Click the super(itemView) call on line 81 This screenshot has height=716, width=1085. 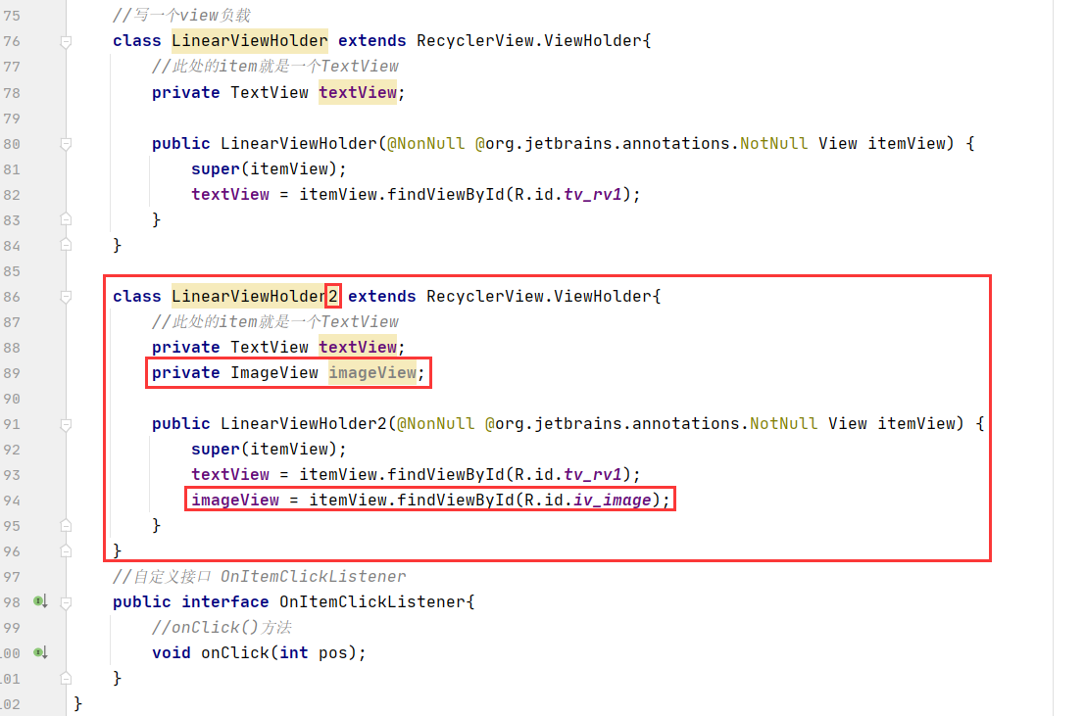(269, 169)
